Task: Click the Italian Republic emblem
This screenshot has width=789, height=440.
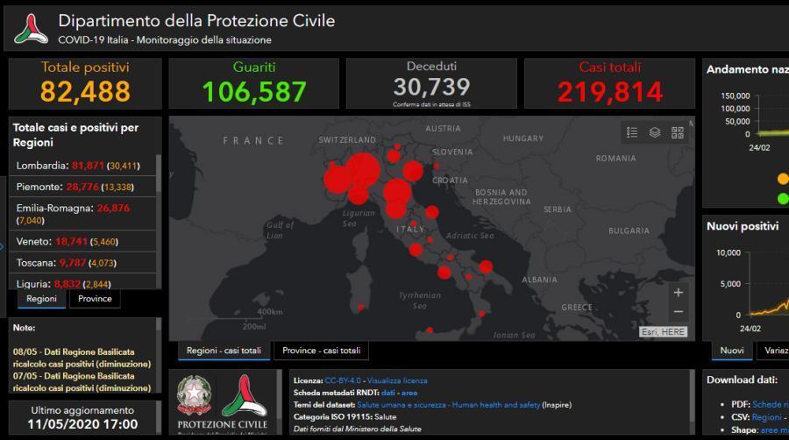Action: pos(195,396)
